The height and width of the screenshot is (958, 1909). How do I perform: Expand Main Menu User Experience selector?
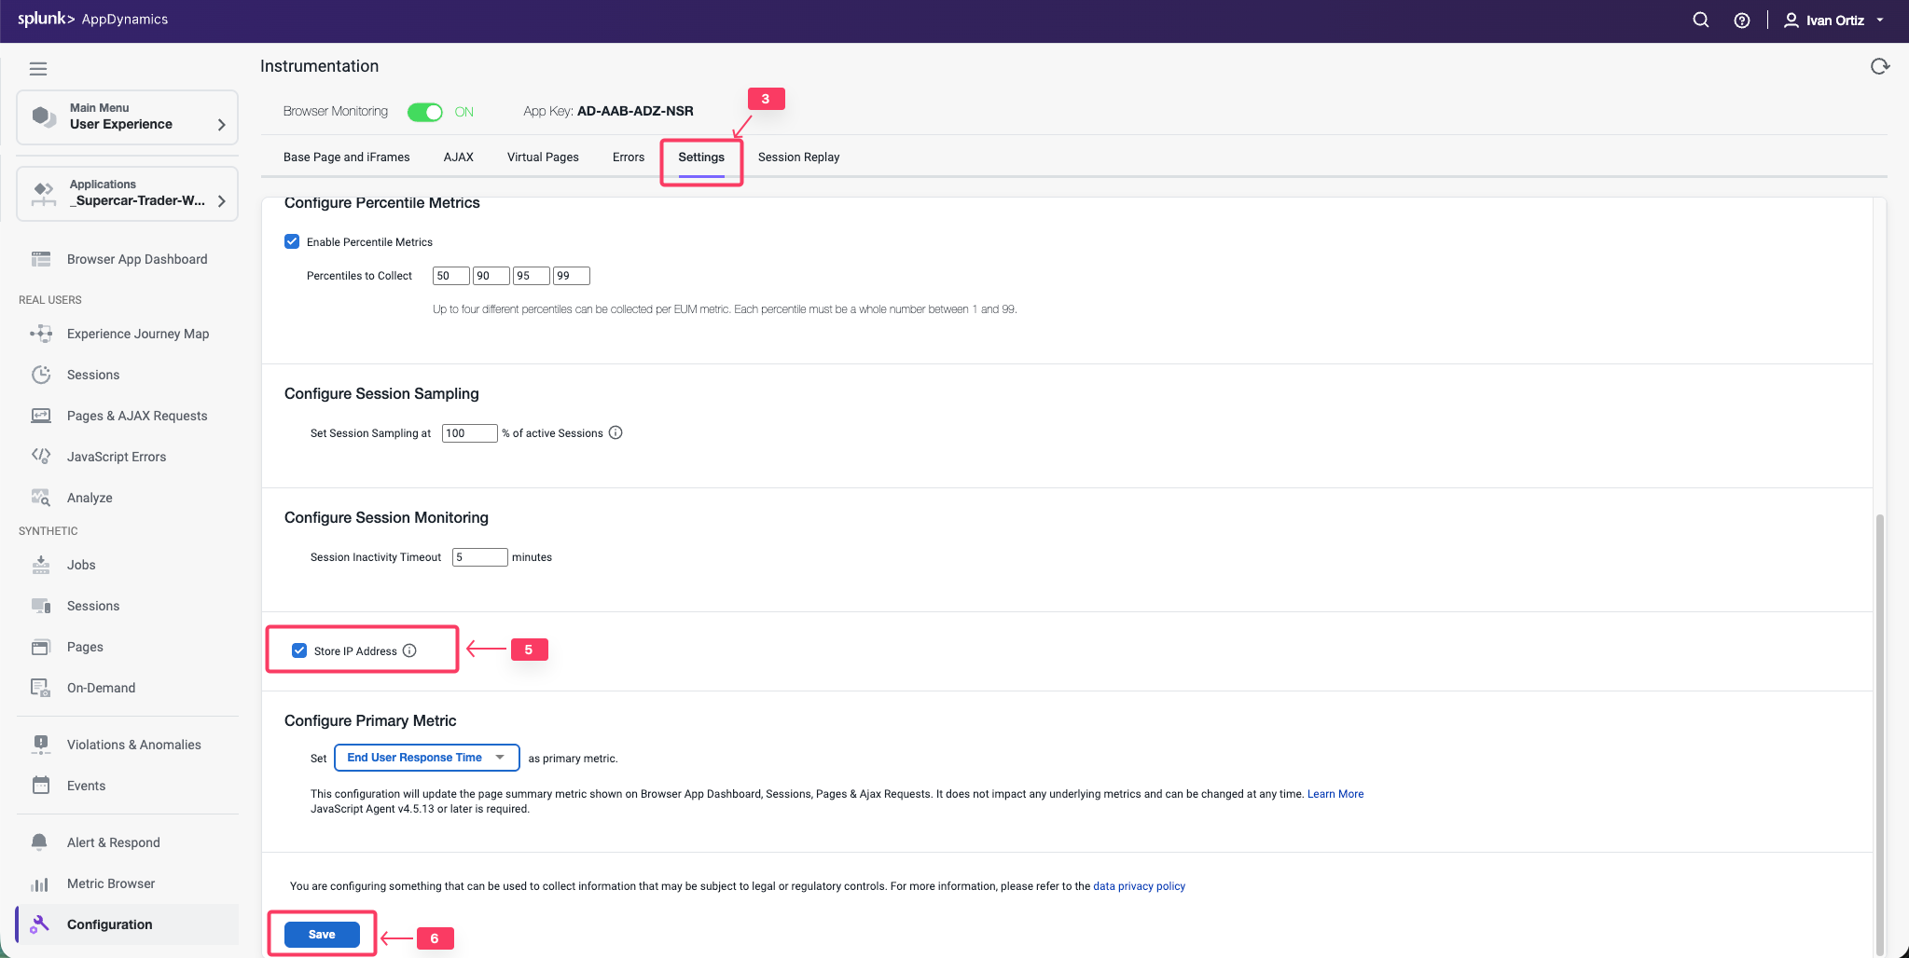pyautogui.click(x=128, y=117)
